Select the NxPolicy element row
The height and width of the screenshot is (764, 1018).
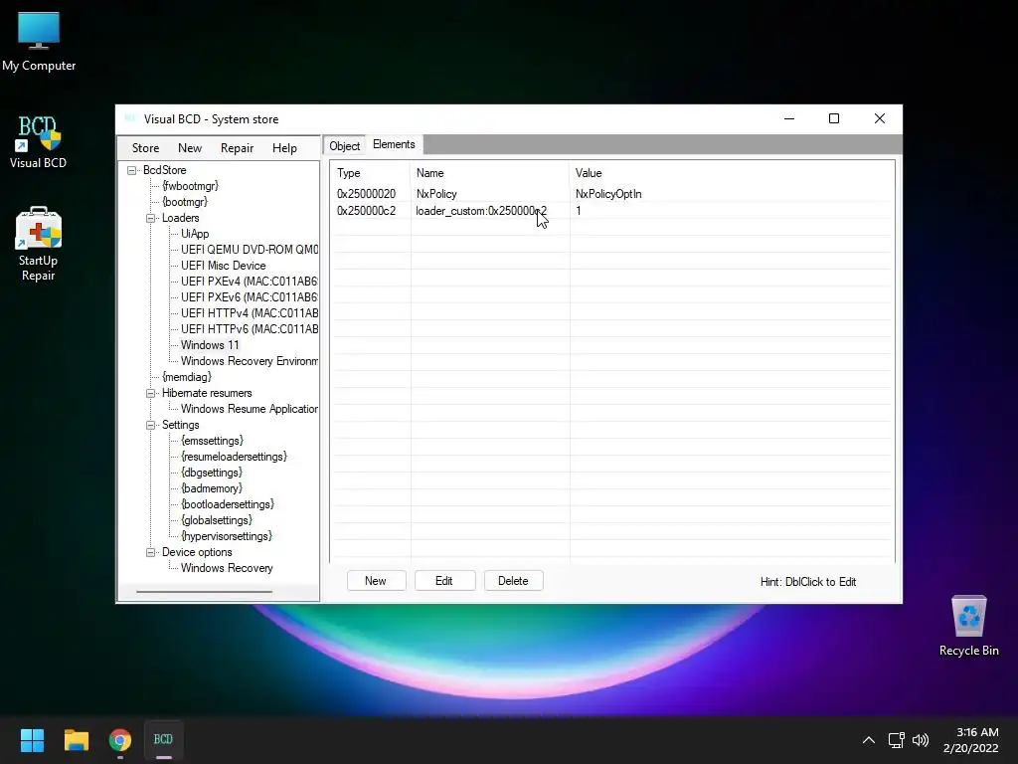(612, 194)
